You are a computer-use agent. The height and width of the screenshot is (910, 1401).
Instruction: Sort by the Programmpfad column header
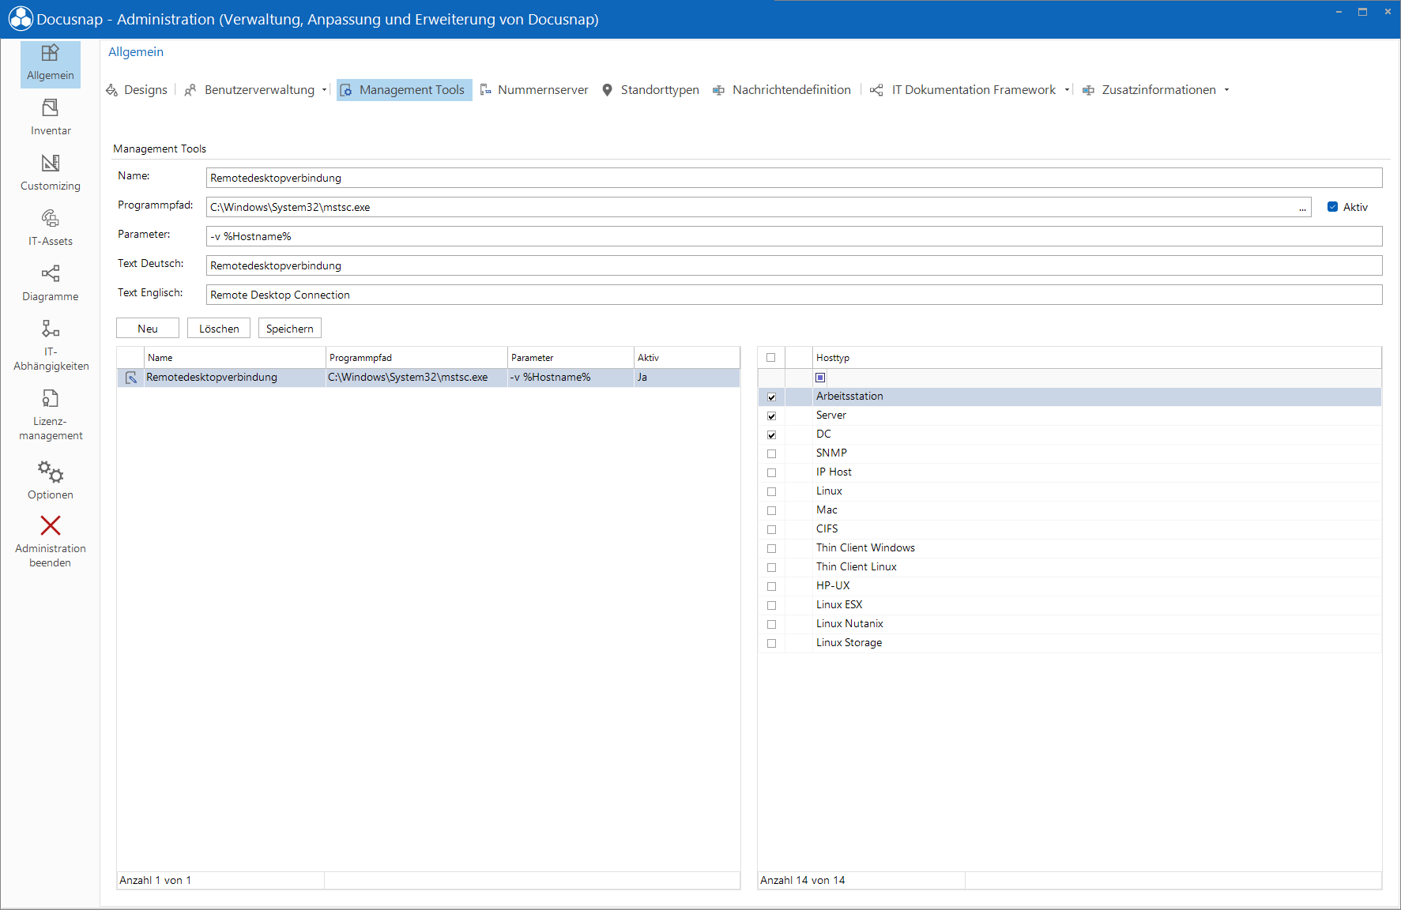[416, 358]
